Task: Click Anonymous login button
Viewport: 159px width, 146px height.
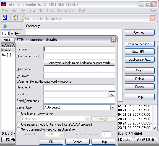Action: point(79,63)
